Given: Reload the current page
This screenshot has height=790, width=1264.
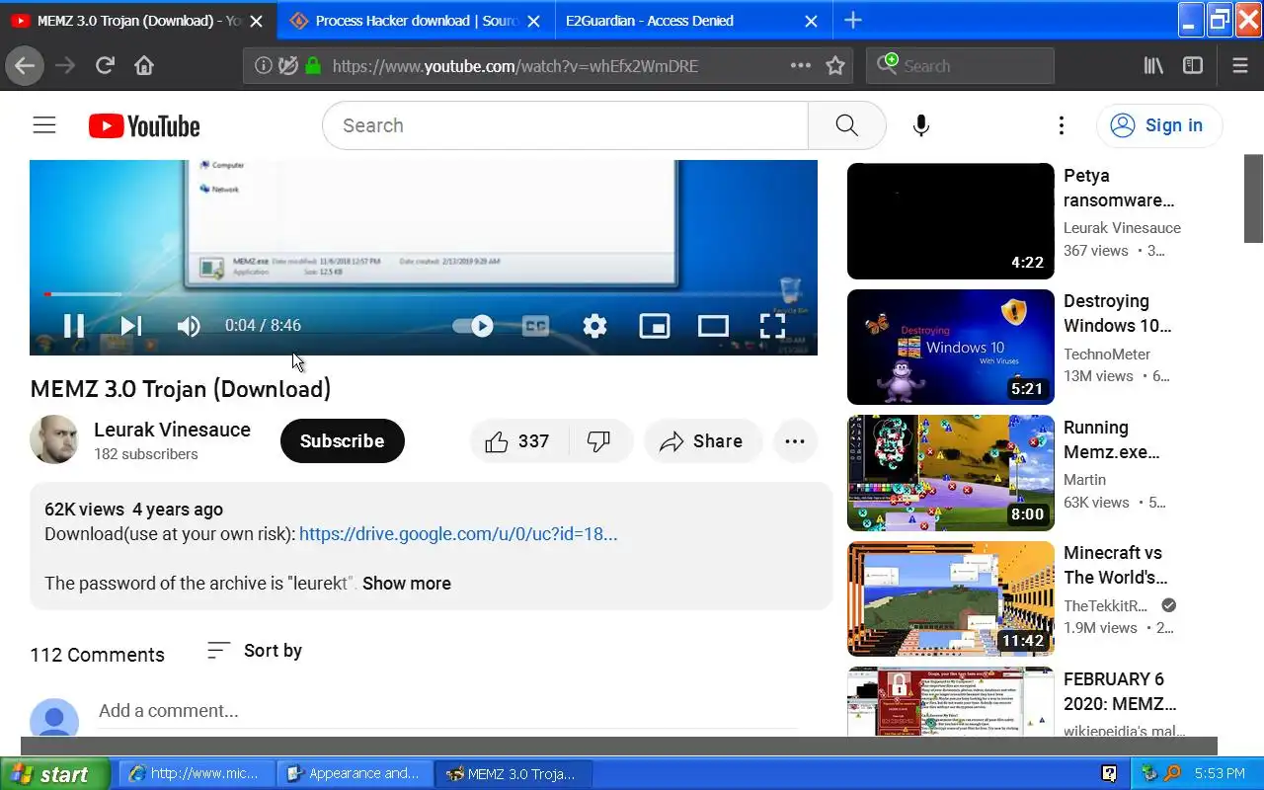Looking at the screenshot, I should click(x=105, y=66).
